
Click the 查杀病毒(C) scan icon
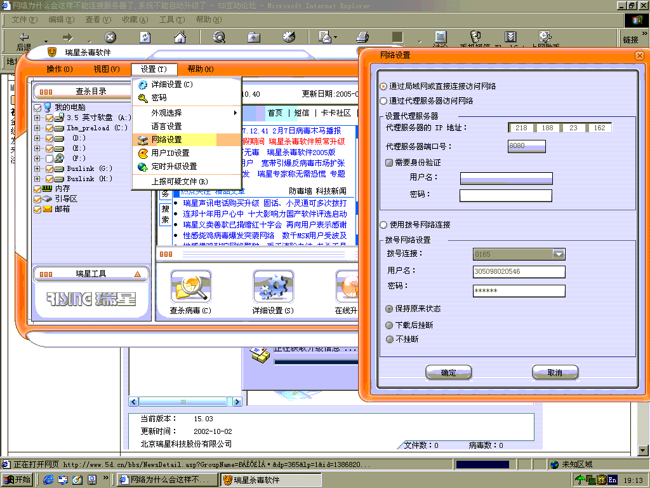tap(191, 287)
